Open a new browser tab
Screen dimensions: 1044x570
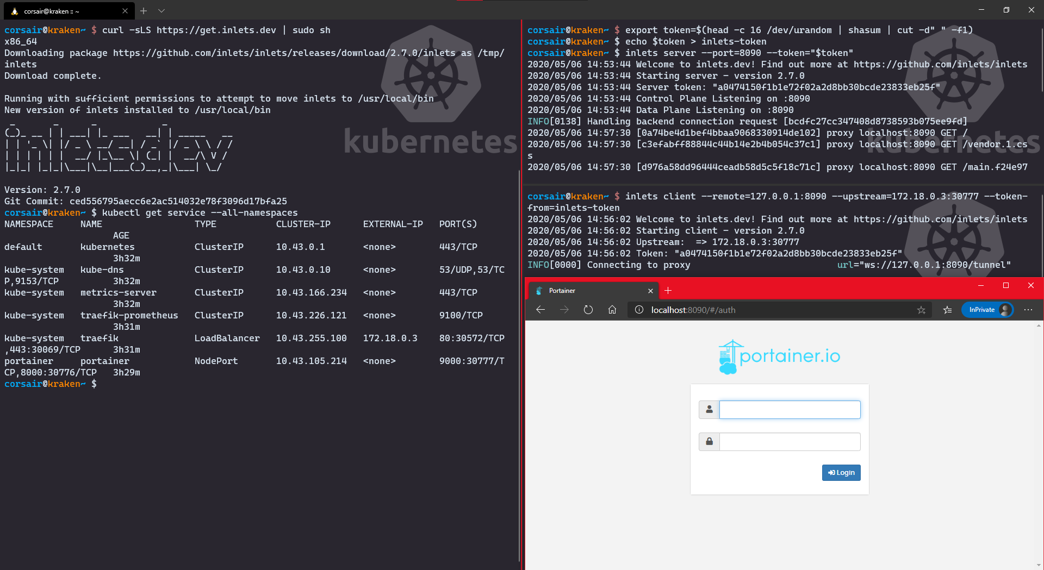coord(668,291)
